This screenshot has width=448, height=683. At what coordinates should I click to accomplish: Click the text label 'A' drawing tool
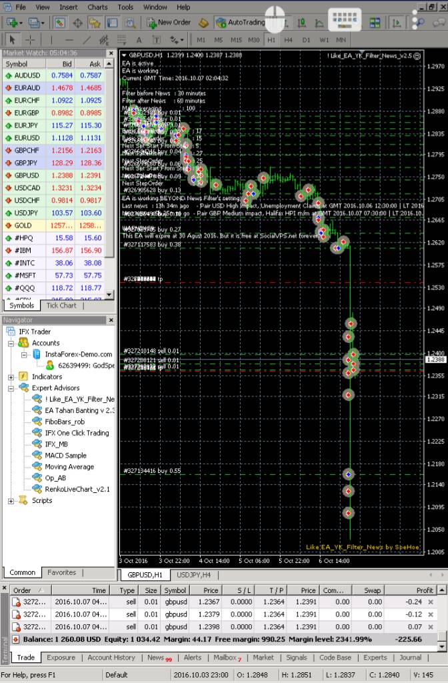[139, 39]
